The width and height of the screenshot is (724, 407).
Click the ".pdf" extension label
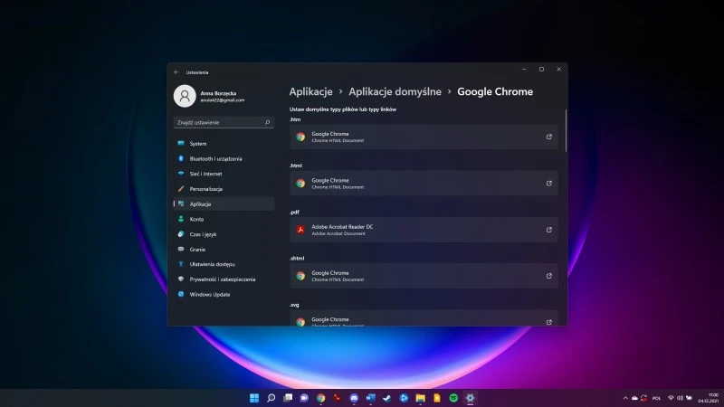[x=295, y=213]
